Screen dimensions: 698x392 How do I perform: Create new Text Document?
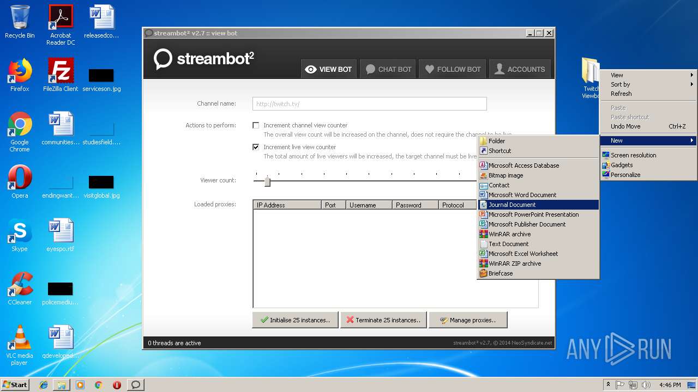(538, 244)
